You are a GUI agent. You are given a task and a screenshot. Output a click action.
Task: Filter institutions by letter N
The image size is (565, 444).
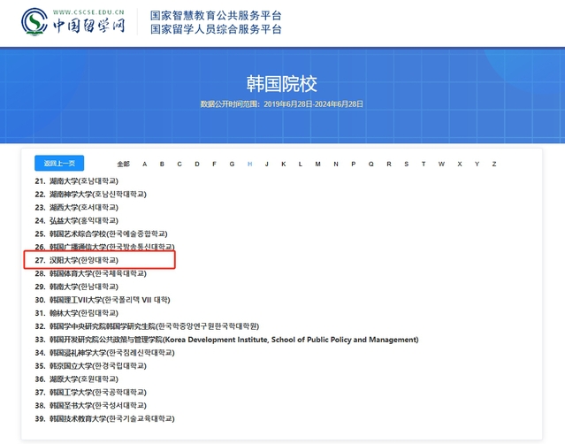click(336, 164)
